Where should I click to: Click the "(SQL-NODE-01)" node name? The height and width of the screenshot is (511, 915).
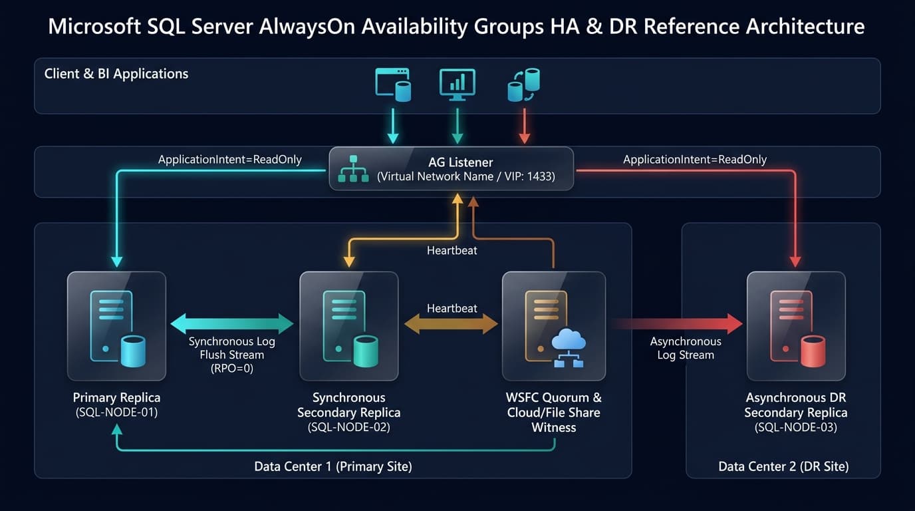click(116, 413)
